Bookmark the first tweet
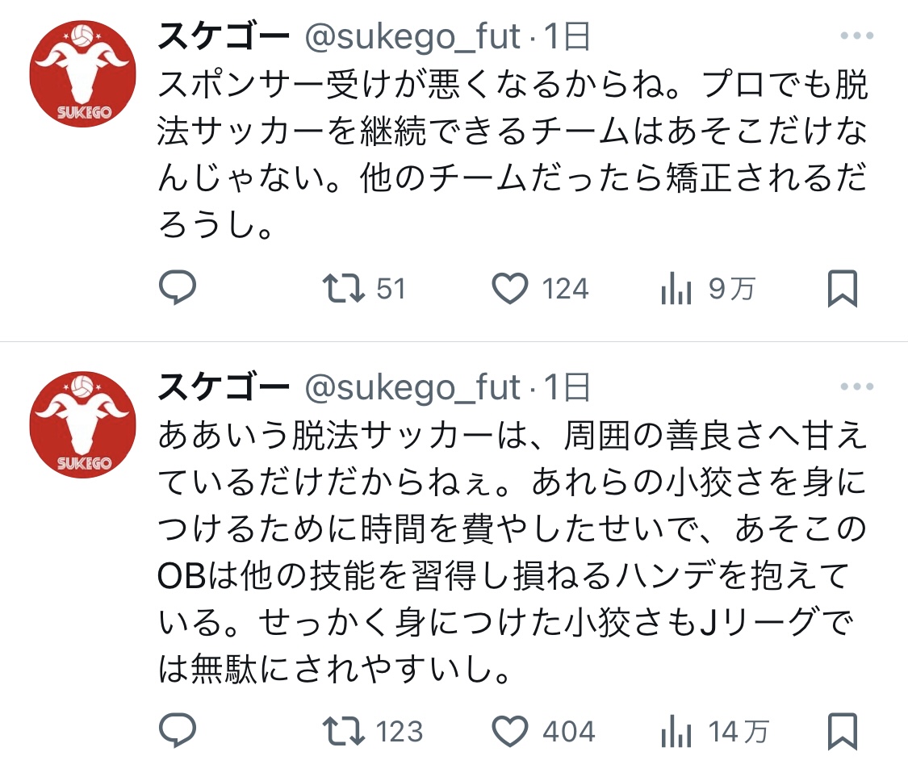Image resolution: width=908 pixels, height=781 pixels. [x=842, y=288]
